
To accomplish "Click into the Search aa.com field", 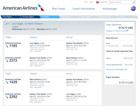I will point(120,2).
